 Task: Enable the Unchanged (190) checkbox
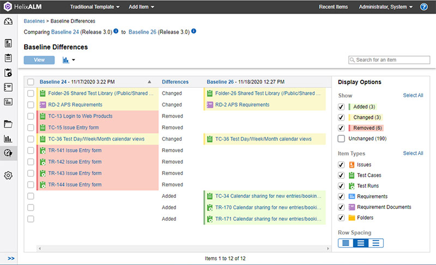pos(341,139)
